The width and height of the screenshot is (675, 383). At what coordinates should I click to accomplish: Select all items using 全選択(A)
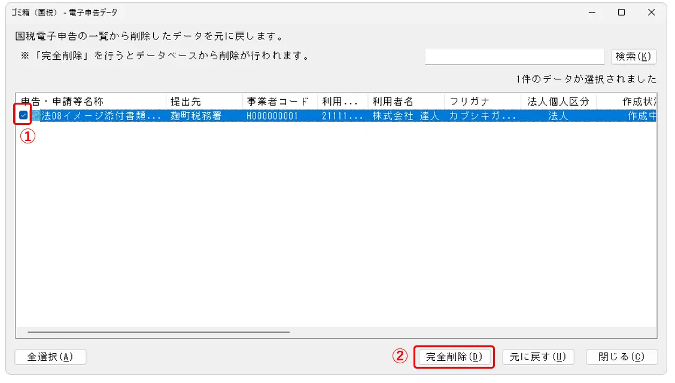[x=50, y=357]
